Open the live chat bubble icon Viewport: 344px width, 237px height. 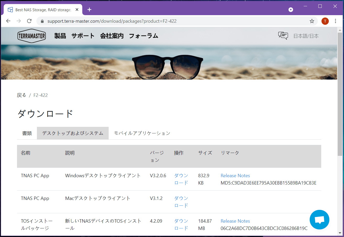319,220
